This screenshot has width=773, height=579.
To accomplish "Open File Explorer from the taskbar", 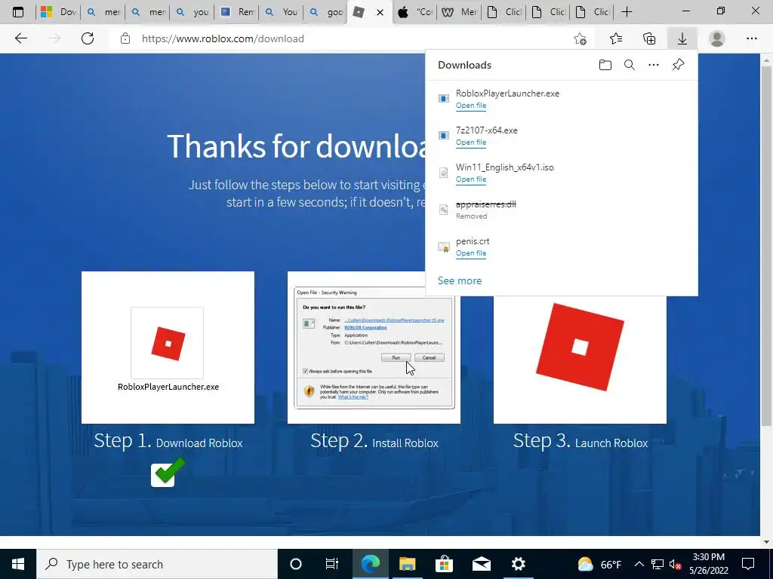I will 407,564.
